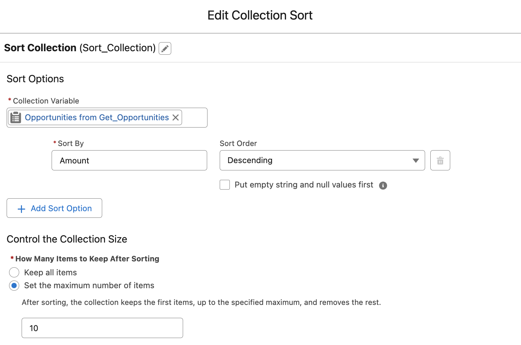Click the maximum items field containing 10
Image resolution: width=521 pixels, height=345 pixels.
102,328
